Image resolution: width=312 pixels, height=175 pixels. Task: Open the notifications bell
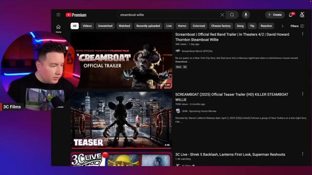[291, 15]
